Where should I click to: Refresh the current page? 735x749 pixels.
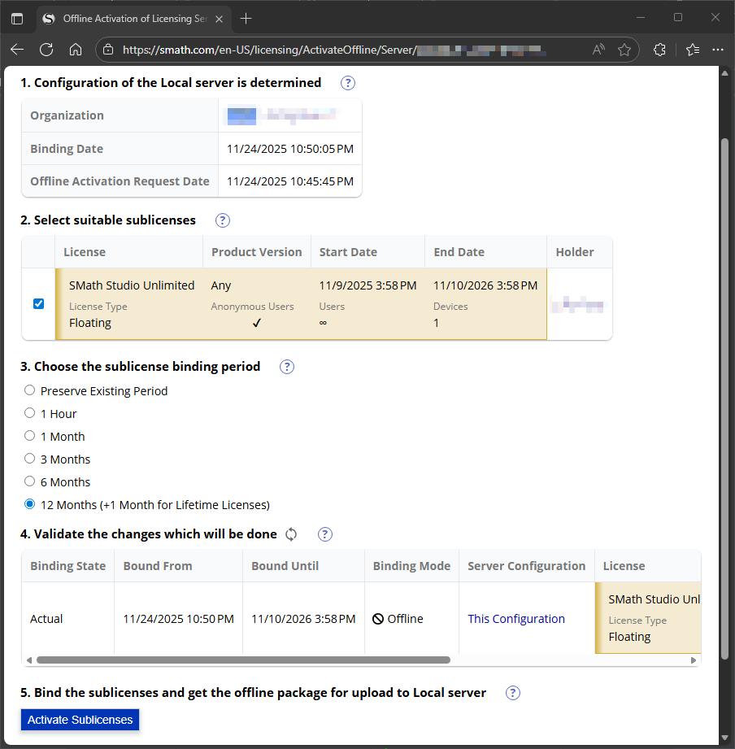46,49
